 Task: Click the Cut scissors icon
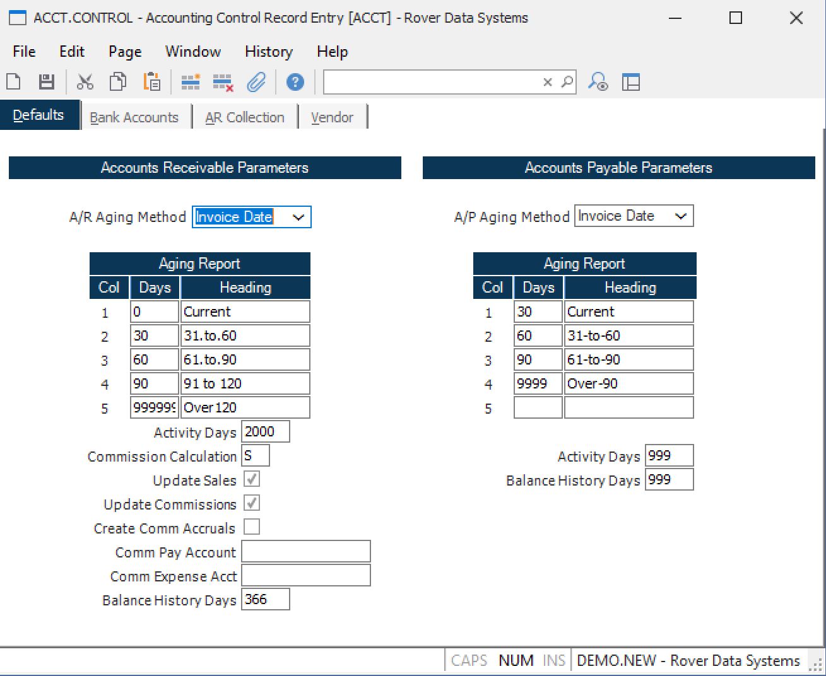point(85,82)
